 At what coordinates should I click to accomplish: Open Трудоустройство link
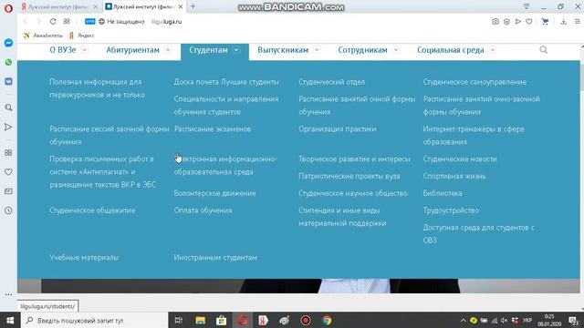click(451, 210)
